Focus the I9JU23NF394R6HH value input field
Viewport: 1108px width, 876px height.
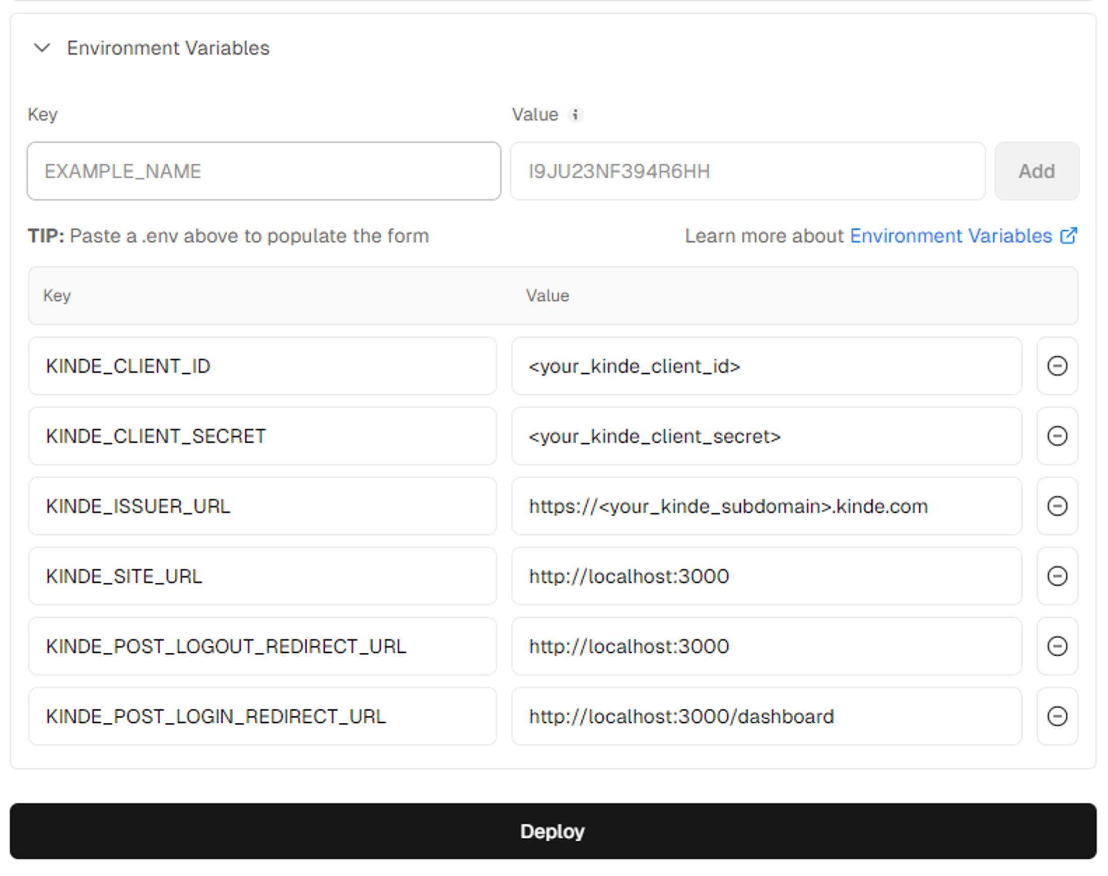pyautogui.click(x=748, y=171)
